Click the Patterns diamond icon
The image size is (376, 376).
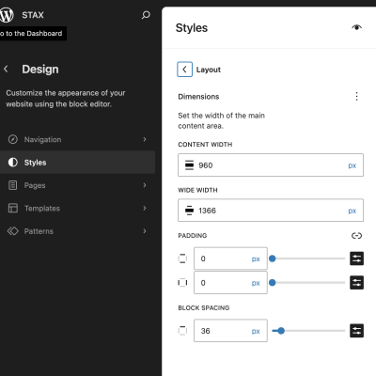coord(13,231)
